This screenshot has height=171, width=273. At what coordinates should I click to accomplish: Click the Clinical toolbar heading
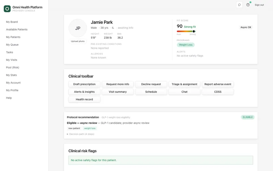pos(81,76)
